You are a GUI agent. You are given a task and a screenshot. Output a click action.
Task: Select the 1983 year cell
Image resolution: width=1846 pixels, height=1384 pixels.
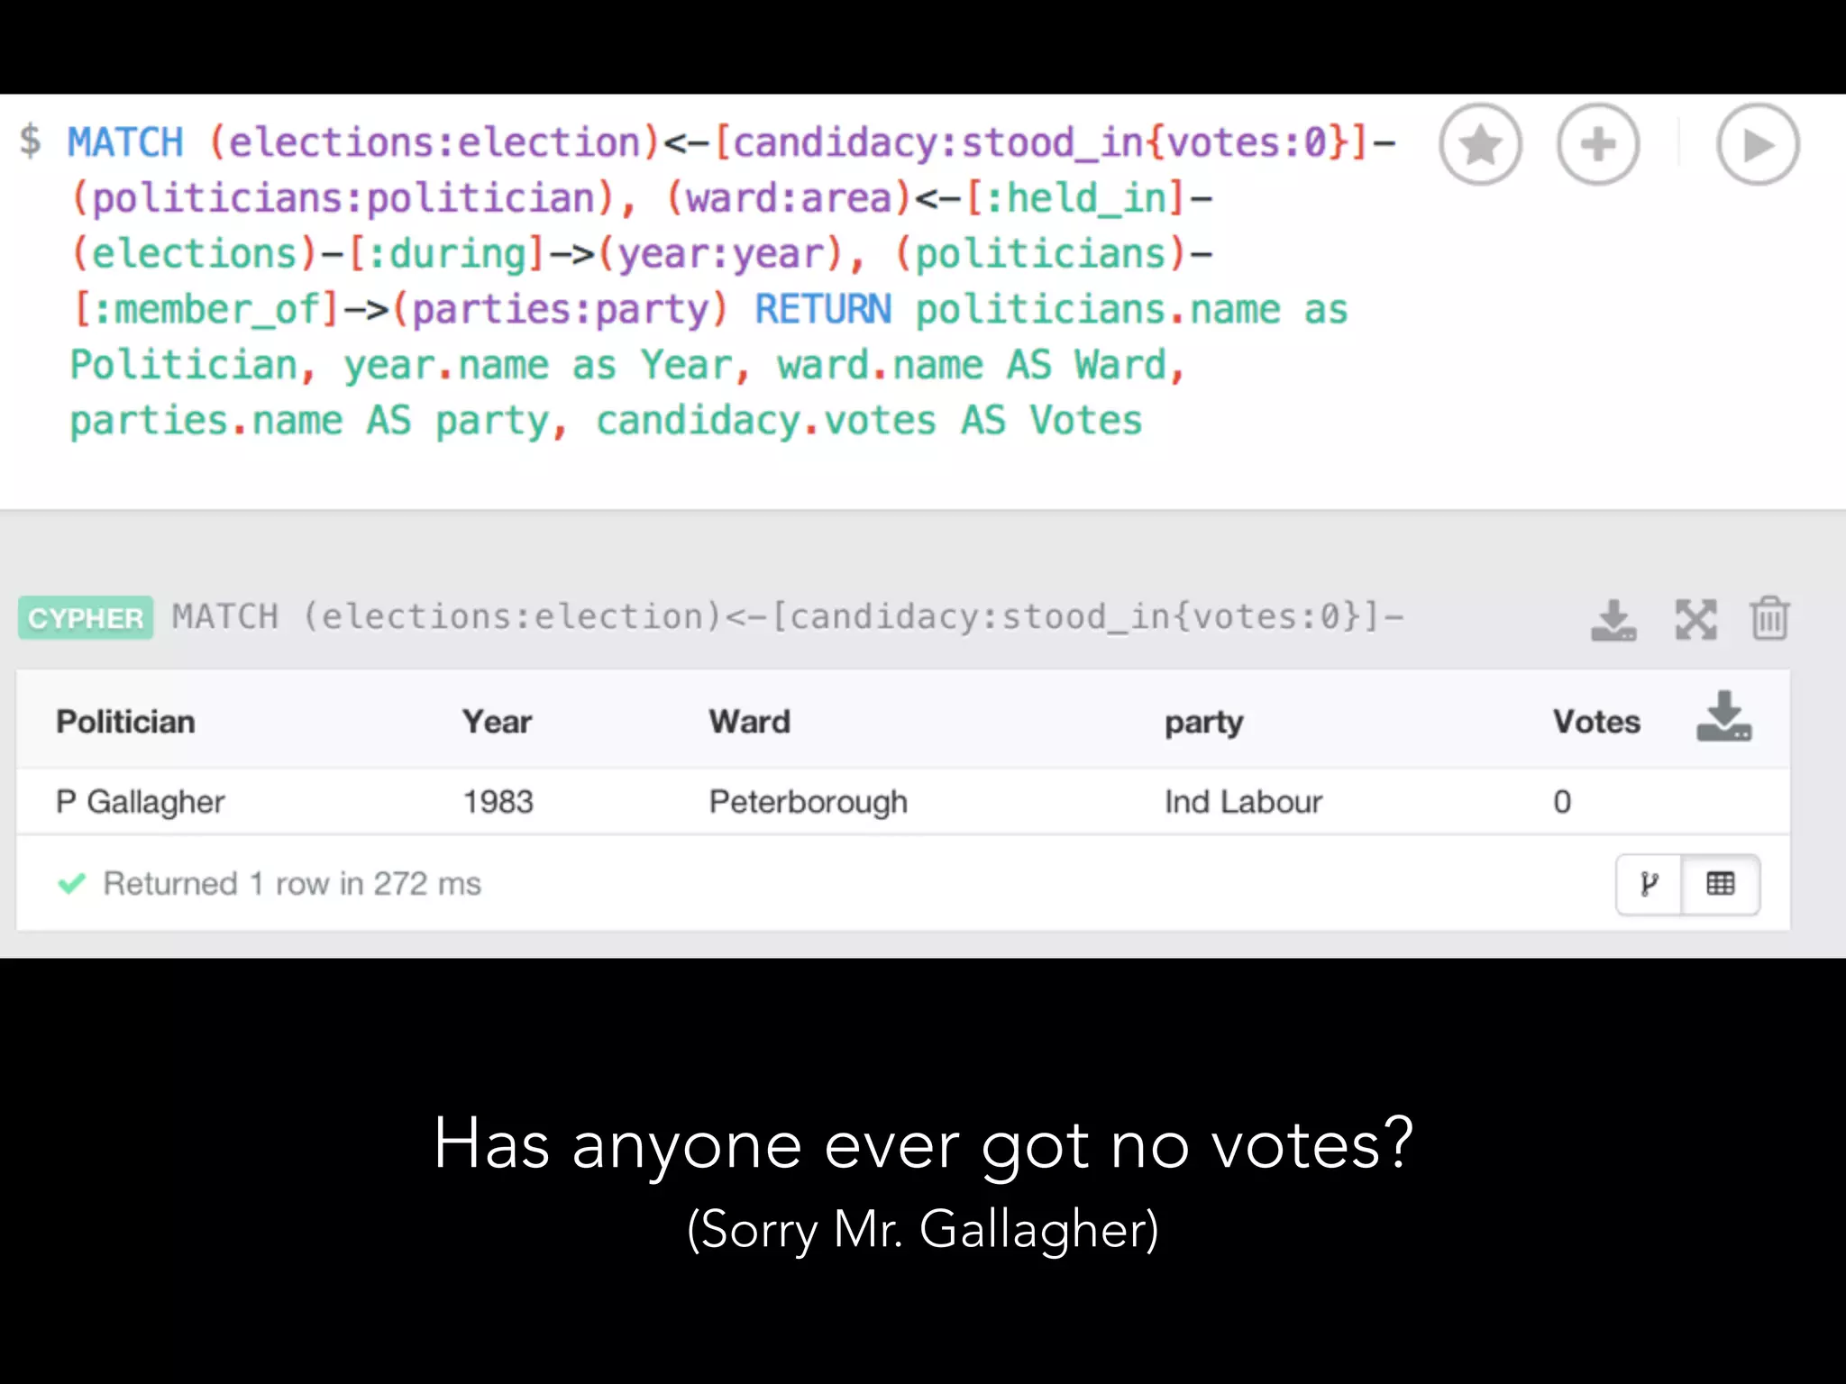[x=498, y=802]
